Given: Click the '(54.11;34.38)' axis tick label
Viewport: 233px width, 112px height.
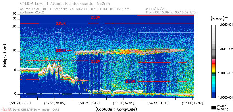Looking at the screenshot, I should [x=158, y=103].
